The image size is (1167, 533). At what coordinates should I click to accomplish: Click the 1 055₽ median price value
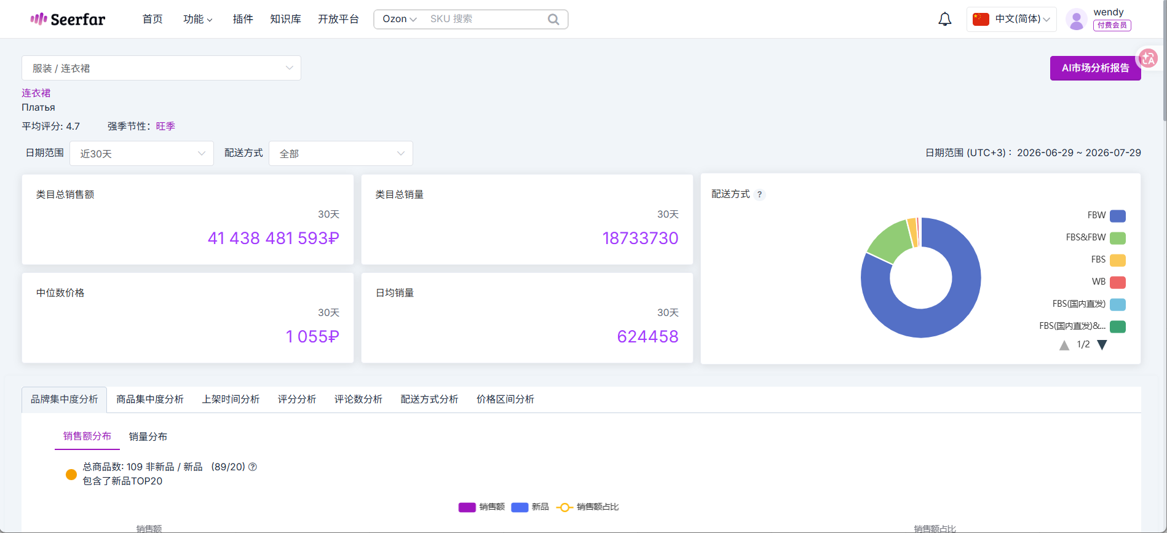312,337
